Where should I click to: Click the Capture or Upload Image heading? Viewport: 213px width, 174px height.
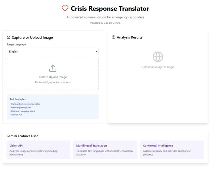(x=32, y=37)
